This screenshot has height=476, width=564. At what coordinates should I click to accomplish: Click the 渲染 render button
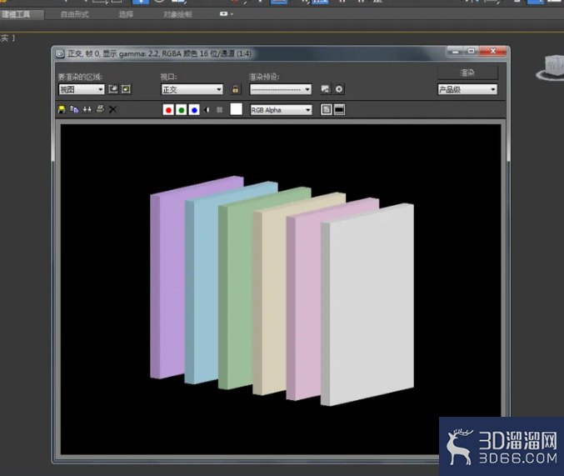coord(467,73)
